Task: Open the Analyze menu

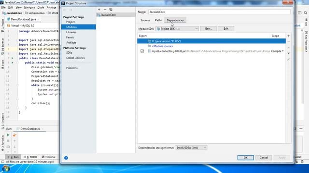Action: tap(52, 8)
